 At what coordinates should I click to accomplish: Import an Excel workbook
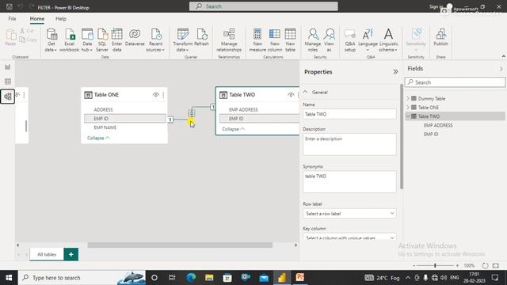69,40
